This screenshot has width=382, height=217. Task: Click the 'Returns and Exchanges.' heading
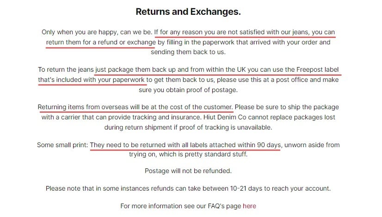coord(188,12)
